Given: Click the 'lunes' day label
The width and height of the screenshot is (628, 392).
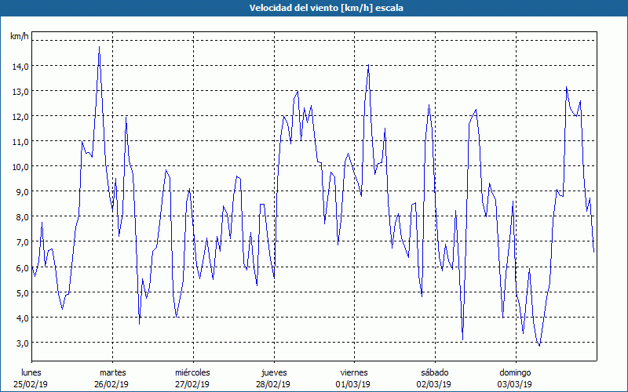Looking at the screenshot, I should point(31,372).
